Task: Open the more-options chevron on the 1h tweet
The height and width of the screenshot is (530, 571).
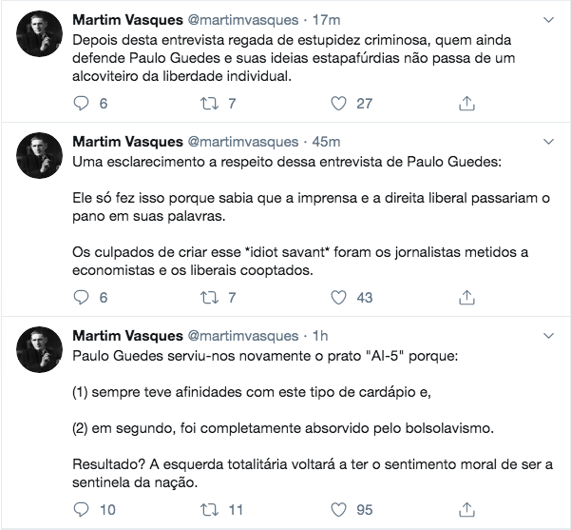Action: tap(549, 335)
